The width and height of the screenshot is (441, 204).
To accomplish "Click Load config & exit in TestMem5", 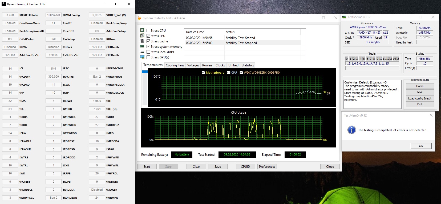I will point(420,98).
